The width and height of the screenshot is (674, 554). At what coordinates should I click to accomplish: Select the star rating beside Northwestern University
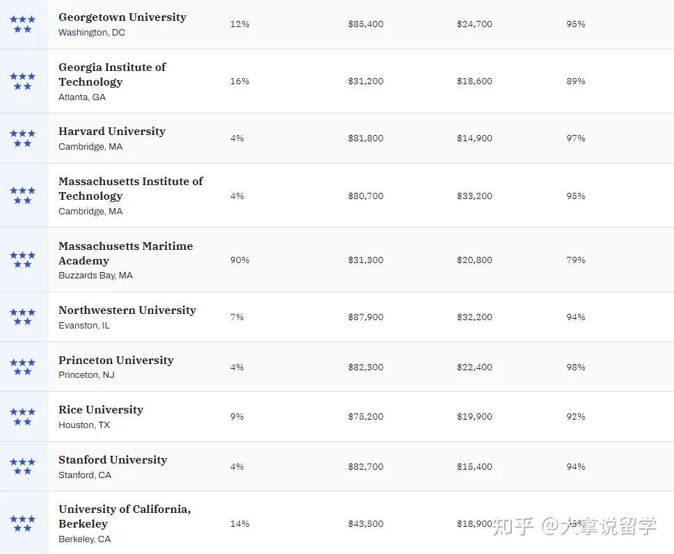pyautogui.click(x=22, y=317)
